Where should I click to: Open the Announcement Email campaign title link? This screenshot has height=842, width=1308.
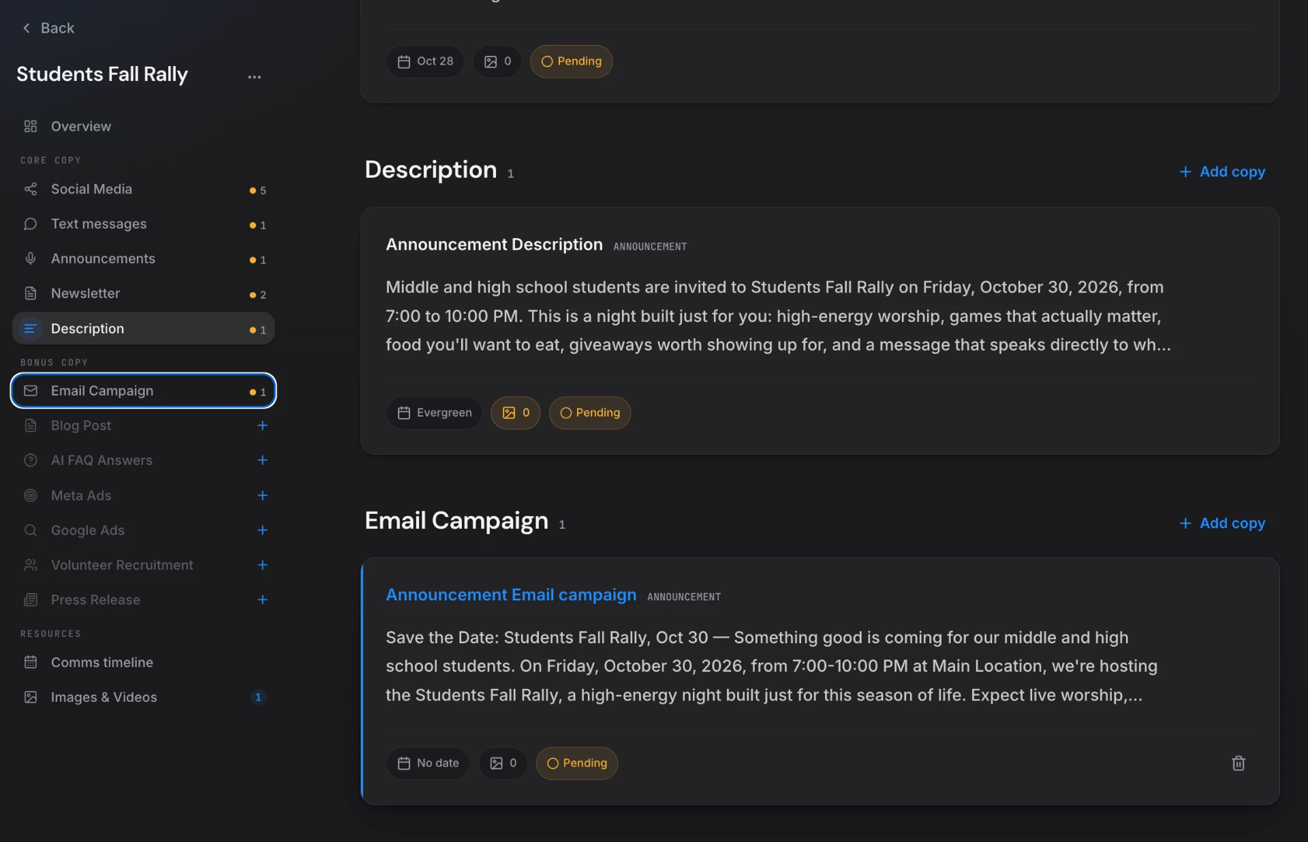click(511, 595)
